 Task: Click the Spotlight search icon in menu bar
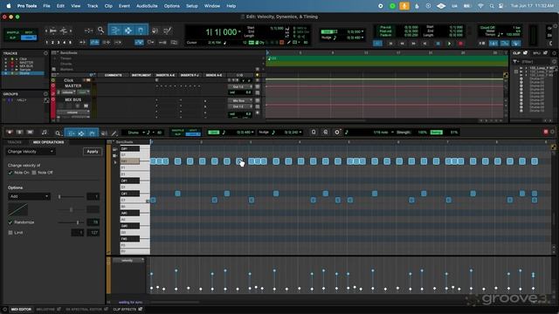coord(492,6)
